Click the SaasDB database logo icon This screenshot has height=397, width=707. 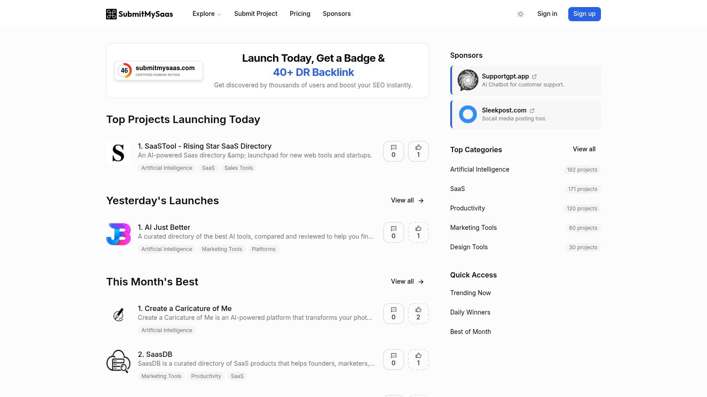pyautogui.click(x=118, y=362)
